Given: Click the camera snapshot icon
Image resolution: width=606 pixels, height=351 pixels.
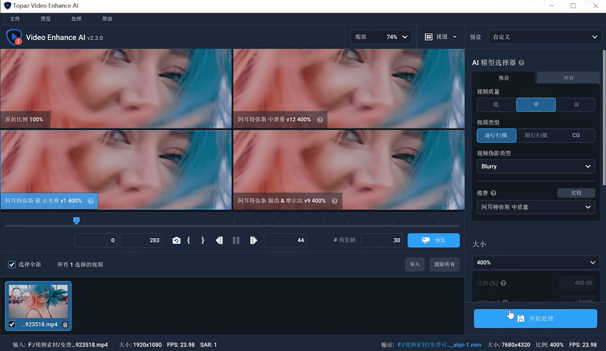Looking at the screenshot, I should click(176, 240).
